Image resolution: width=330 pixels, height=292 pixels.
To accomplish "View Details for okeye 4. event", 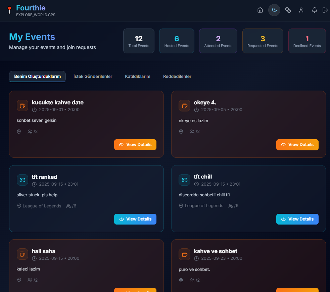I will click(297, 145).
